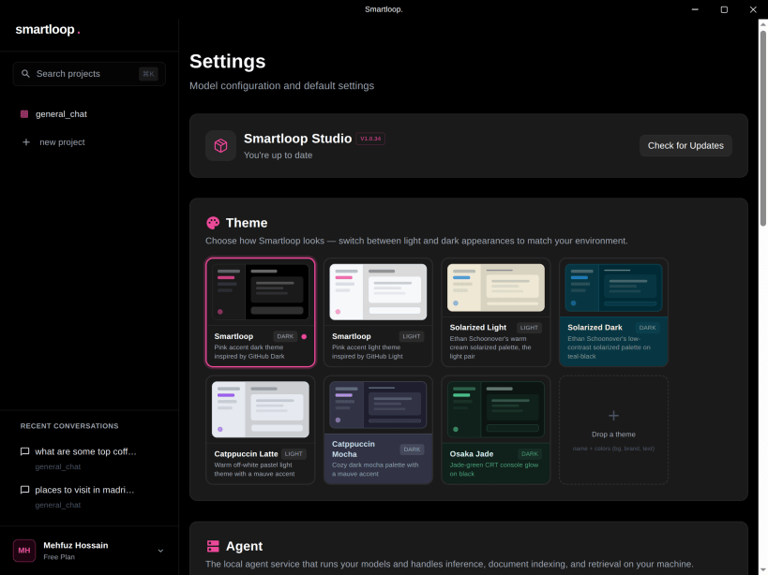Pick the Catppuccin Latte theme

click(261, 430)
